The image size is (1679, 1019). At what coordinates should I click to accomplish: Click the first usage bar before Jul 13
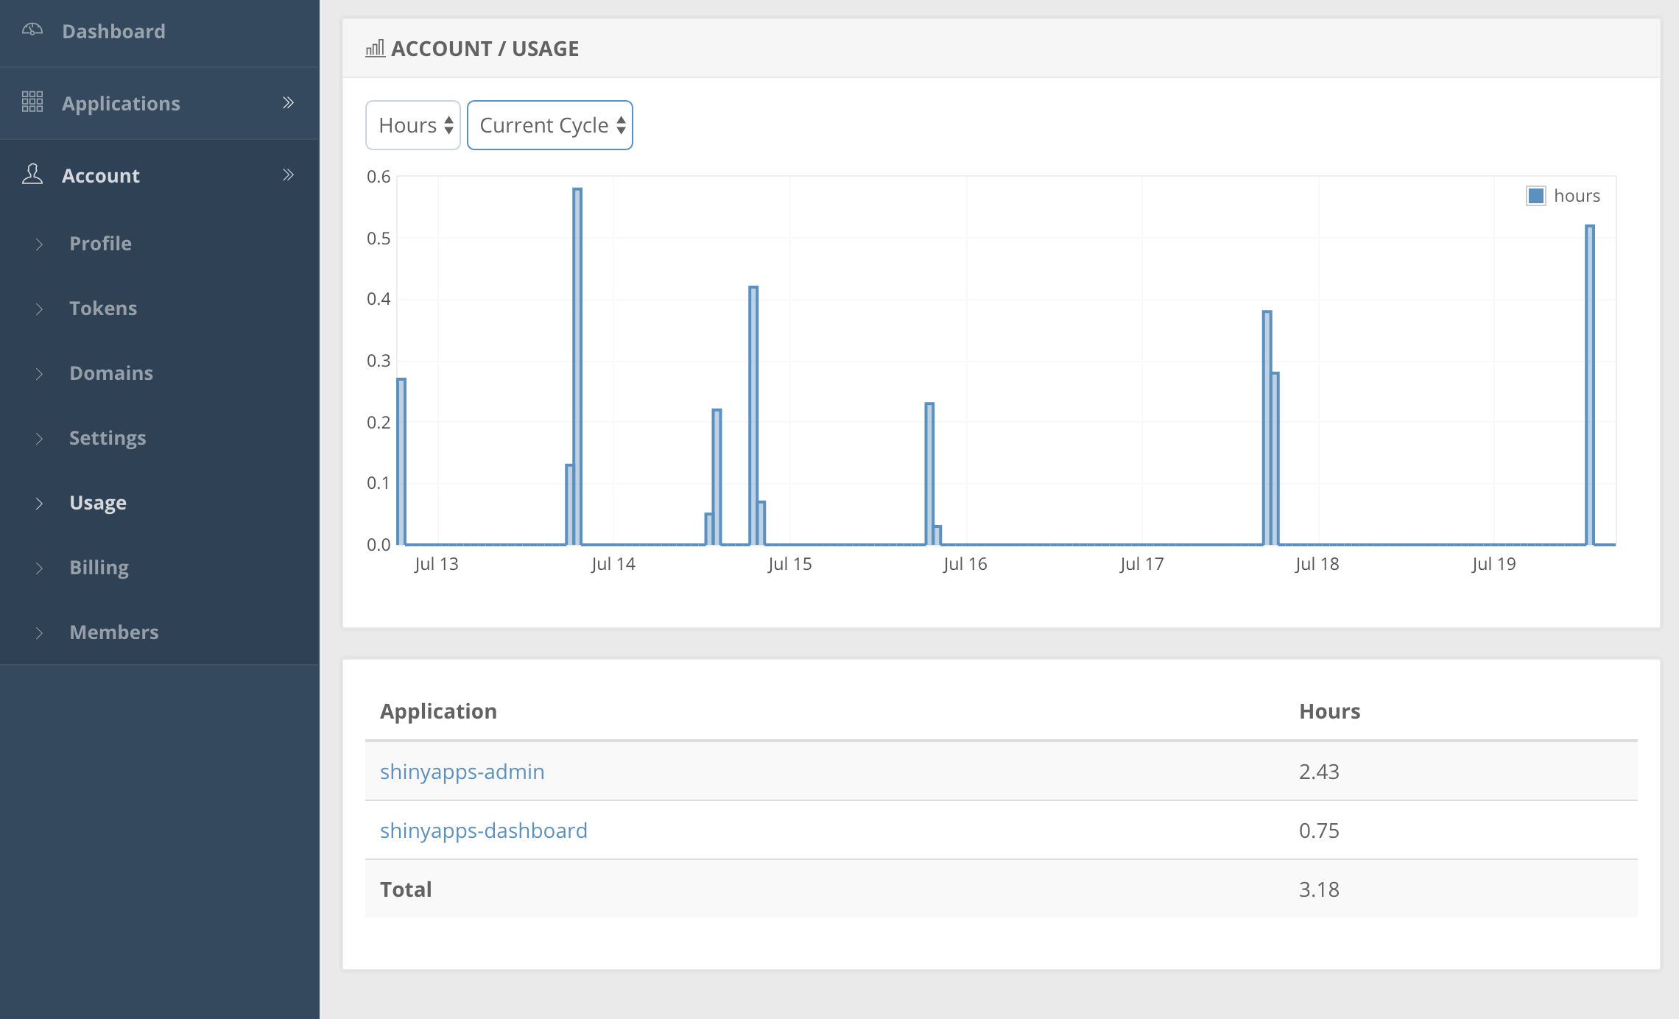(401, 462)
